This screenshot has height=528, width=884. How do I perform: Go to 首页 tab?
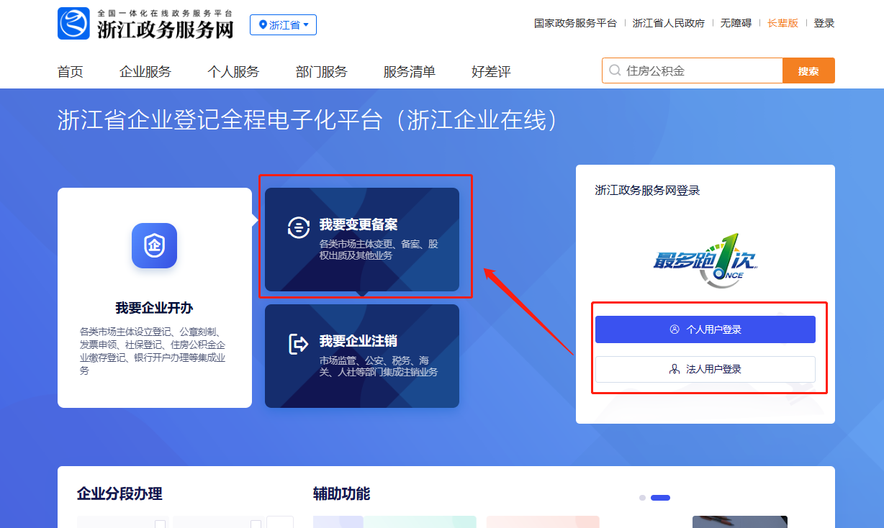71,71
